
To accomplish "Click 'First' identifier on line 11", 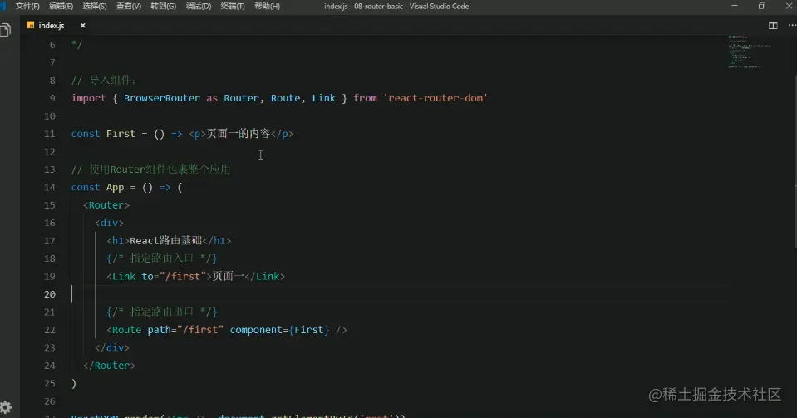I will click(121, 134).
